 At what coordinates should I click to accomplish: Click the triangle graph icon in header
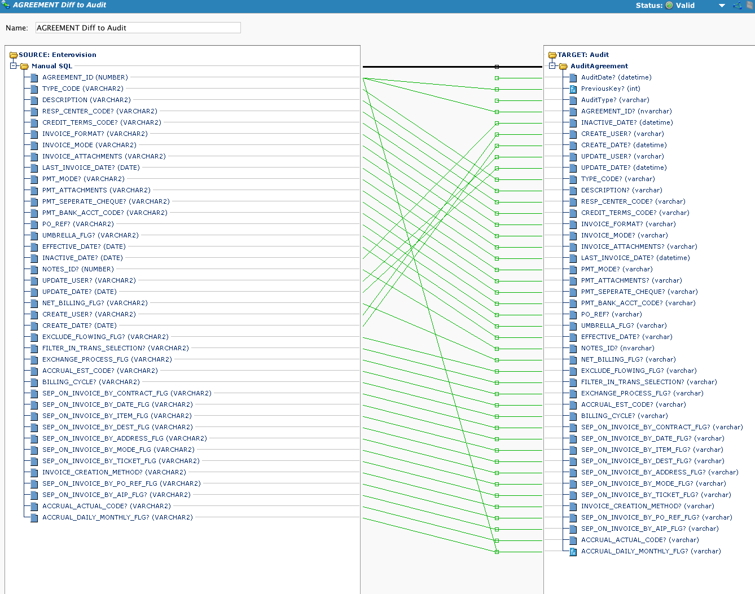click(738, 5)
